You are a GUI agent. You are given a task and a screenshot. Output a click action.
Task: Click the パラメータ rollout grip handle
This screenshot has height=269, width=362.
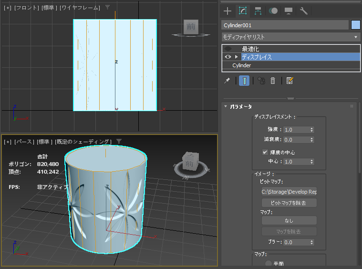click(x=352, y=106)
